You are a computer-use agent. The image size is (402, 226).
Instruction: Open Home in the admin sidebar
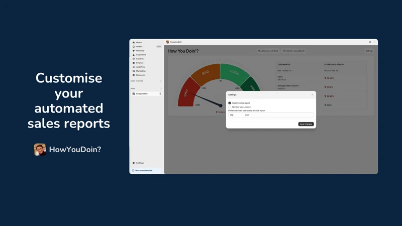[139, 43]
